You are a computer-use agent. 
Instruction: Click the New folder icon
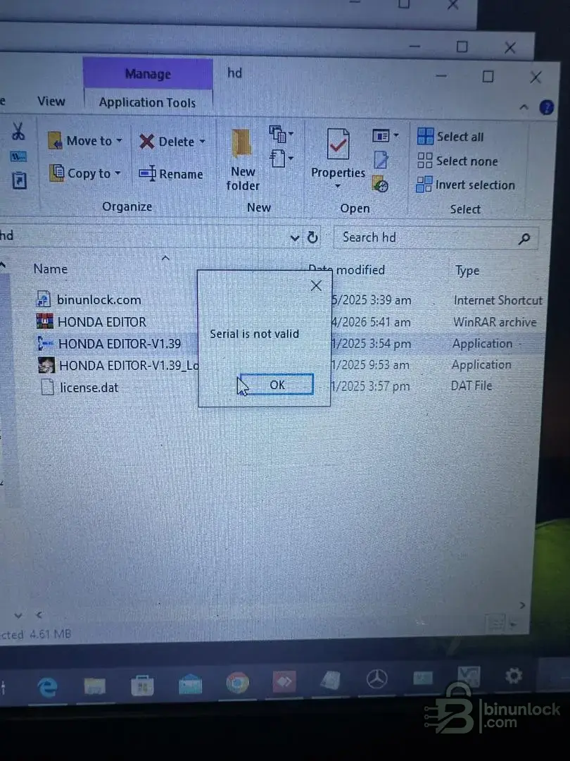(x=243, y=143)
